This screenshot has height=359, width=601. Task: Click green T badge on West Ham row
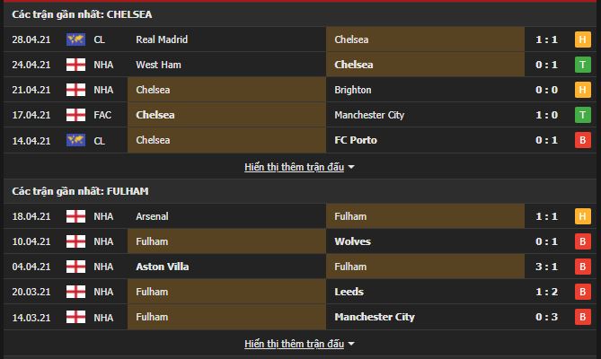(581, 65)
